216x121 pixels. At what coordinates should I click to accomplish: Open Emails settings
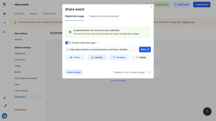pyautogui.click(x=18, y=72)
